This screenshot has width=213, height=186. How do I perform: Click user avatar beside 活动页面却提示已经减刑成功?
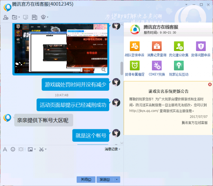116,103
